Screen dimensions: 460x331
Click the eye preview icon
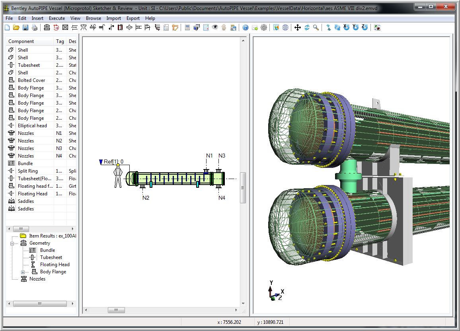pos(215,27)
